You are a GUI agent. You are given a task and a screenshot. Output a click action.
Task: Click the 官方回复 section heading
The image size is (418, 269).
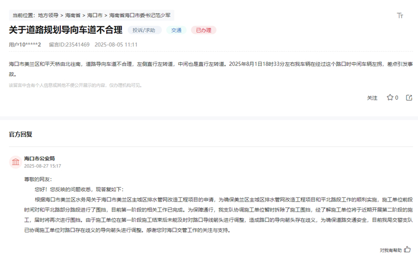click(20, 134)
